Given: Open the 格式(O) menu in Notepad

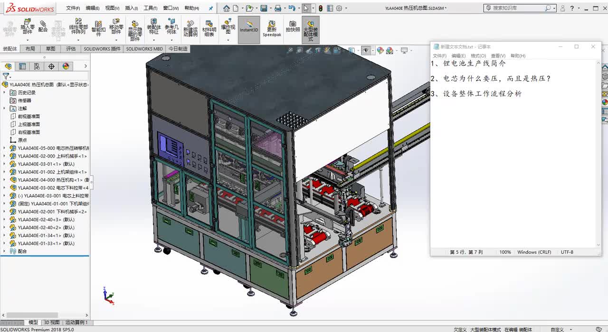Looking at the screenshot, I should click(x=478, y=56).
